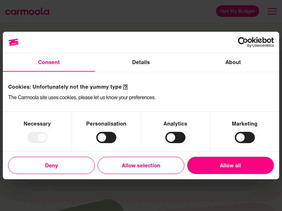This screenshot has width=282, height=211.
Task: Turn on the Analytics cookies switch
Action: coord(175,138)
